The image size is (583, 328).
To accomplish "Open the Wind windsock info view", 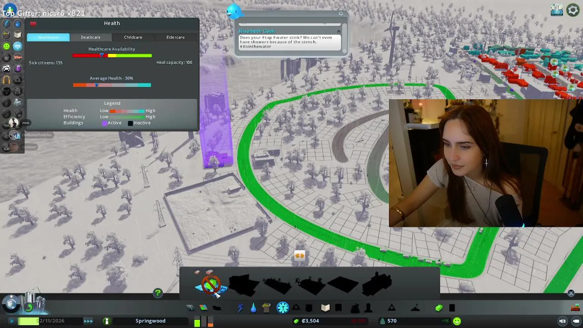I will pos(18,57).
